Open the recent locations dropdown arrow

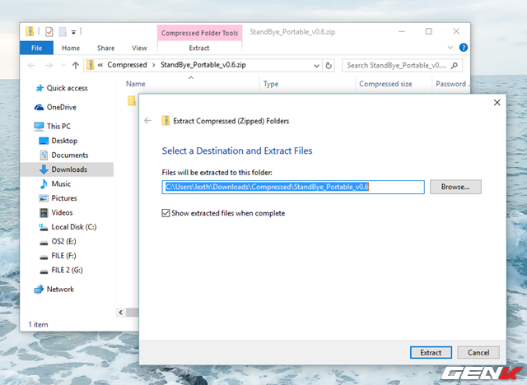click(62, 65)
